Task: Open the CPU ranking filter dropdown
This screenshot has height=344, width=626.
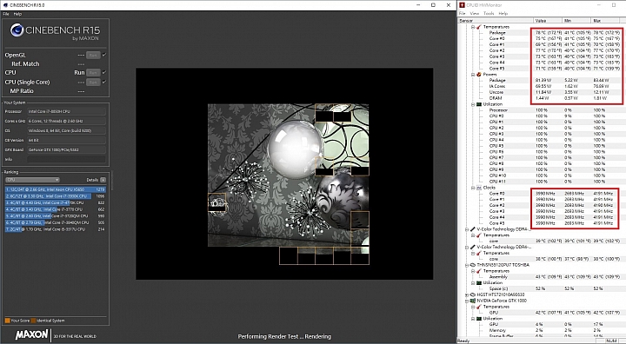Action: [32, 180]
